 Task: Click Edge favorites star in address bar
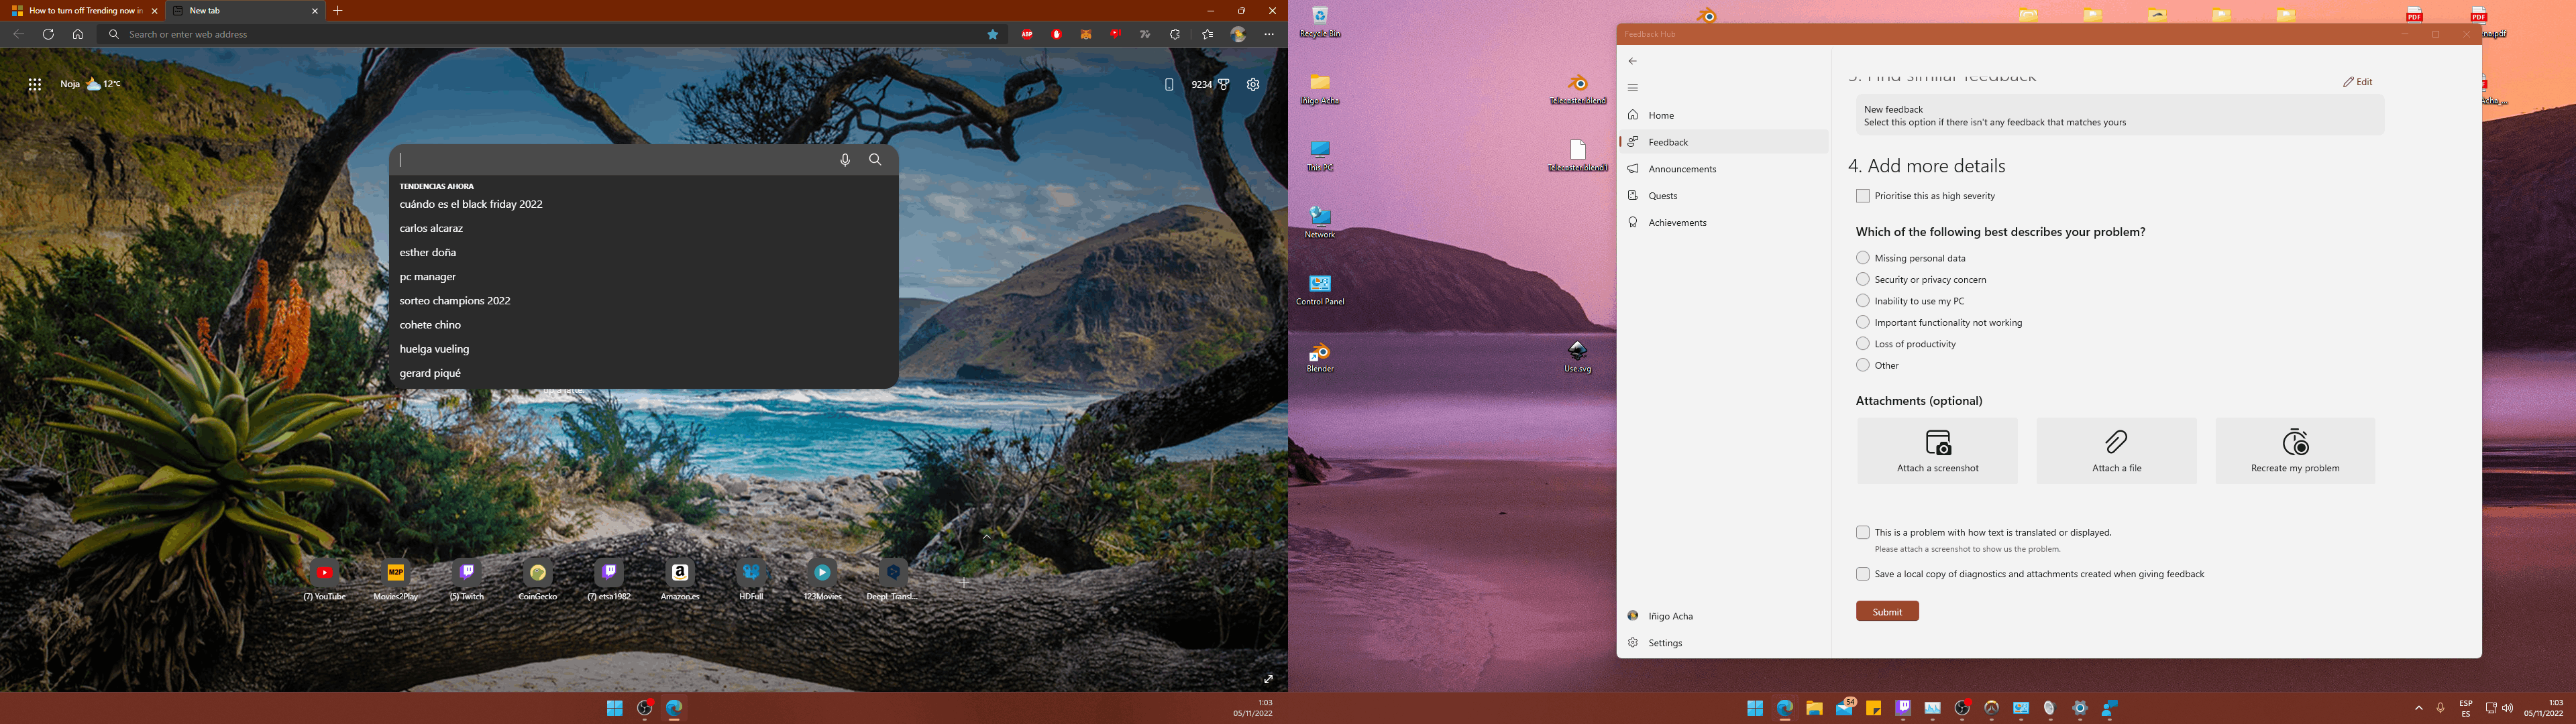point(993,34)
